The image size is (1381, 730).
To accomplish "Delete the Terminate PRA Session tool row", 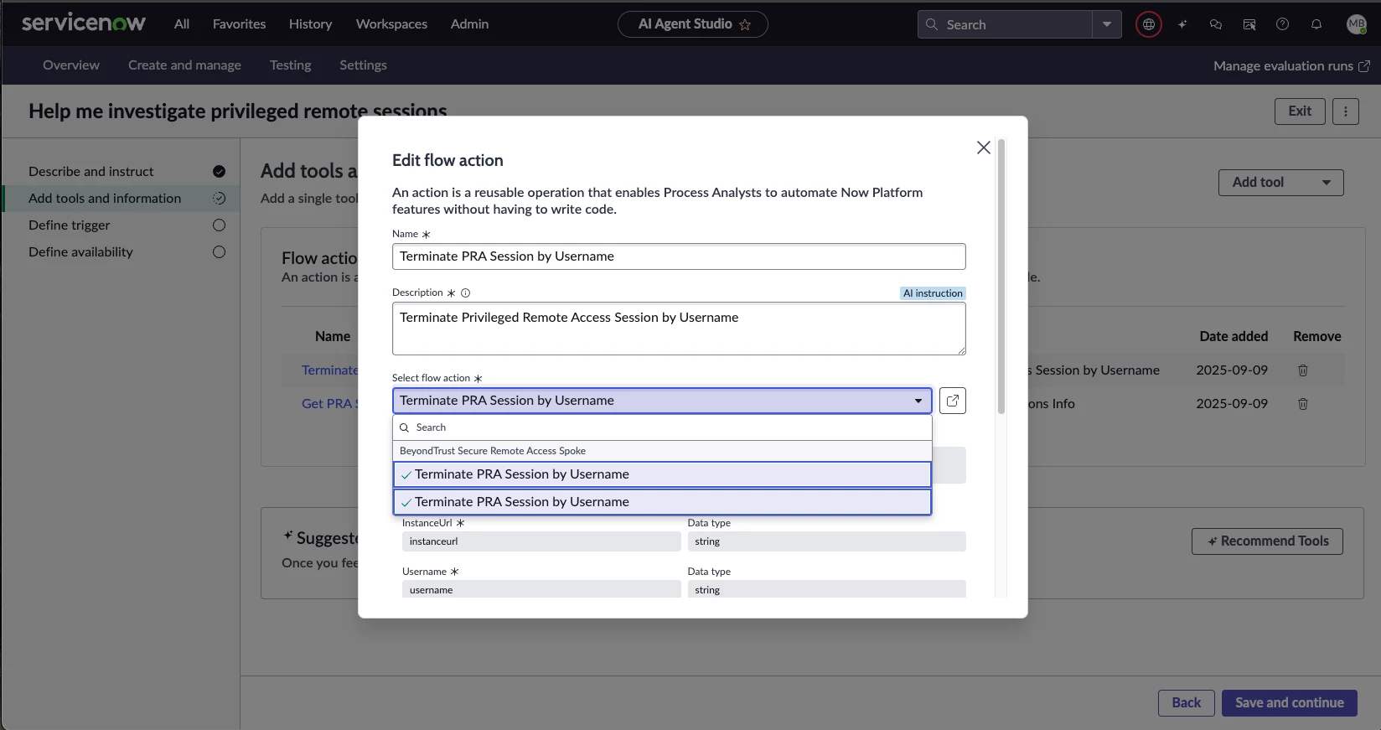I will coord(1303,370).
